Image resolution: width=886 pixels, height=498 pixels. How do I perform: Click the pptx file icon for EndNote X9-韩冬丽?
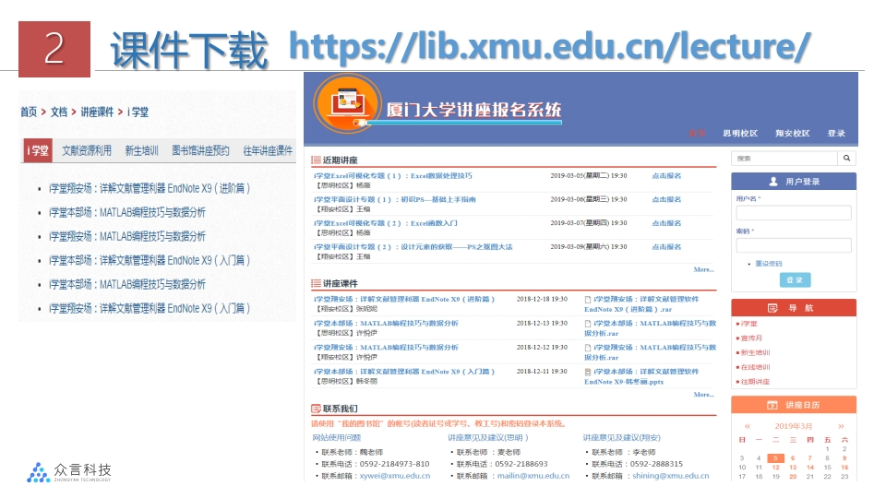588,371
